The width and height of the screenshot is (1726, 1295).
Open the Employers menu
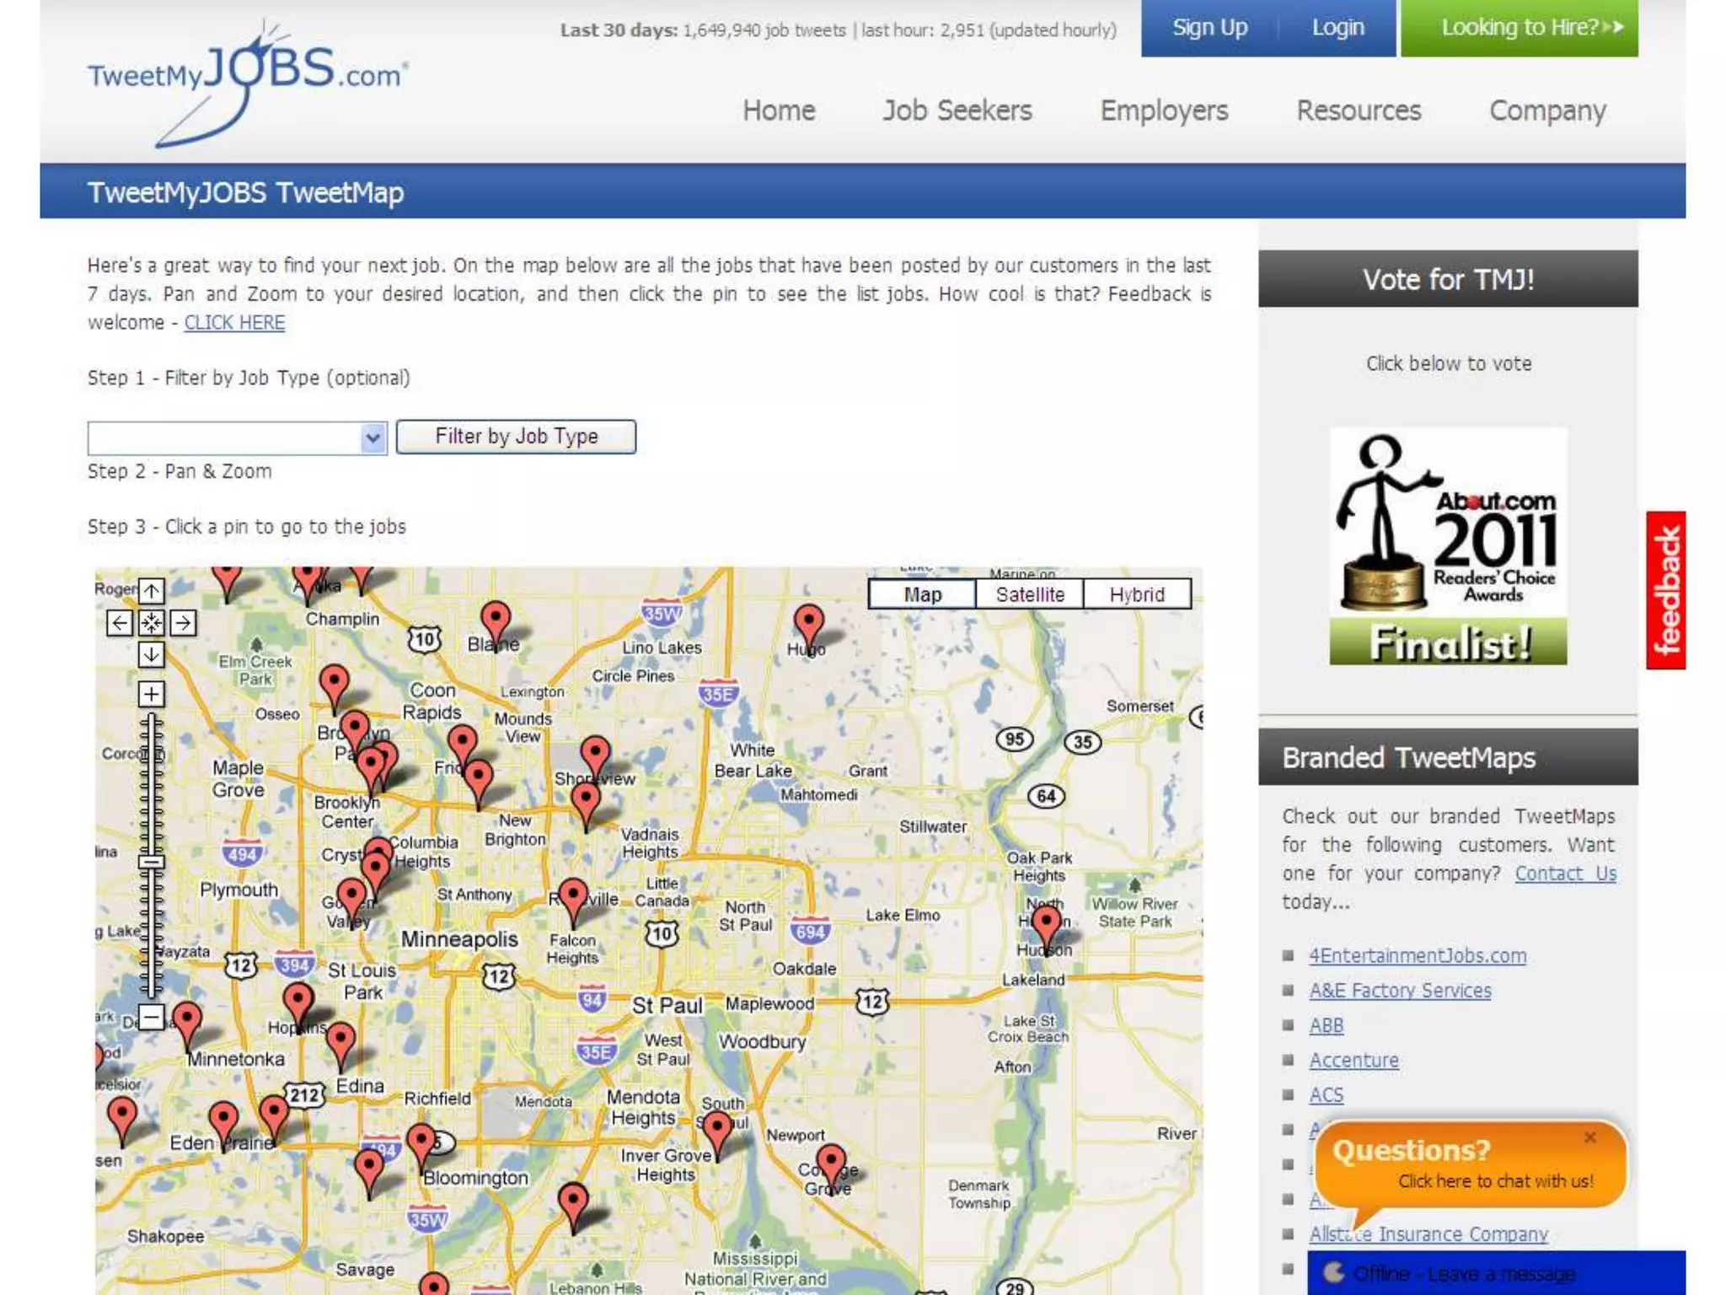point(1164,110)
